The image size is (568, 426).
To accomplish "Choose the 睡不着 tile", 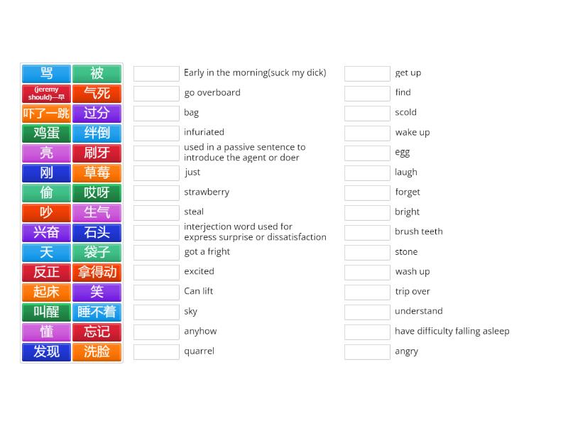I will (97, 312).
